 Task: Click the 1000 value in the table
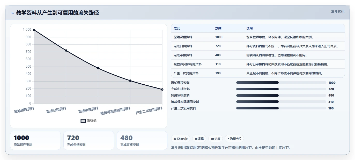pos(219,37)
